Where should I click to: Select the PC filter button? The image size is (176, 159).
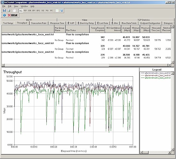(x=52, y=11)
